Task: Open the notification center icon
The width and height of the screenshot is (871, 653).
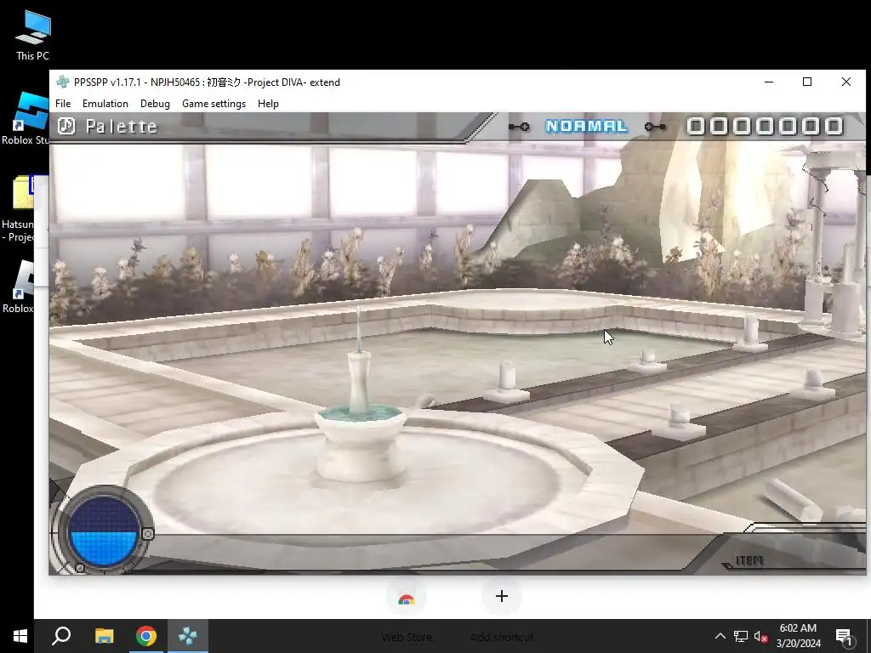Action: 844,636
